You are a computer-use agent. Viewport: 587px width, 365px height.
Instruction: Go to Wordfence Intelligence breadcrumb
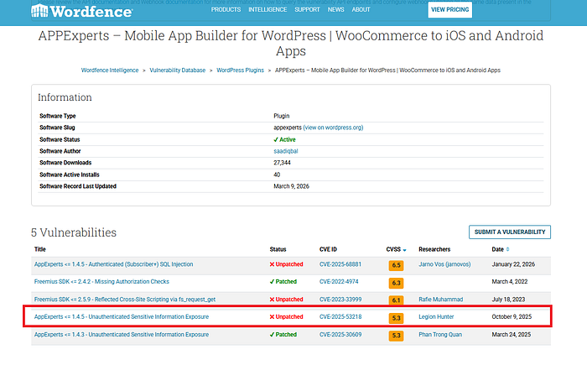pos(110,70)
